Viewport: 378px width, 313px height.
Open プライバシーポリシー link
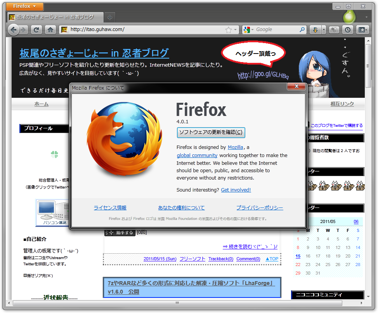click(x=260, y=208)
